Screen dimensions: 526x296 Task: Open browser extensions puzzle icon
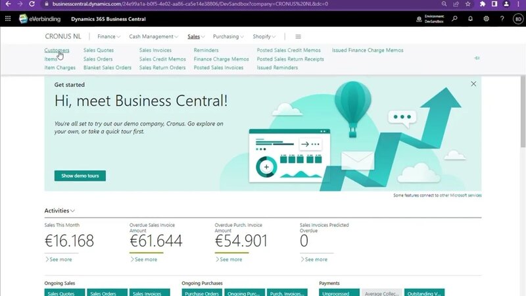coord(483,4)
